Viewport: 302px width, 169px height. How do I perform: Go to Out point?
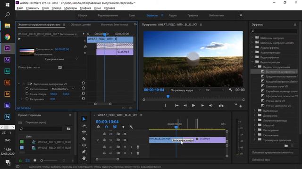click(210, 105)
